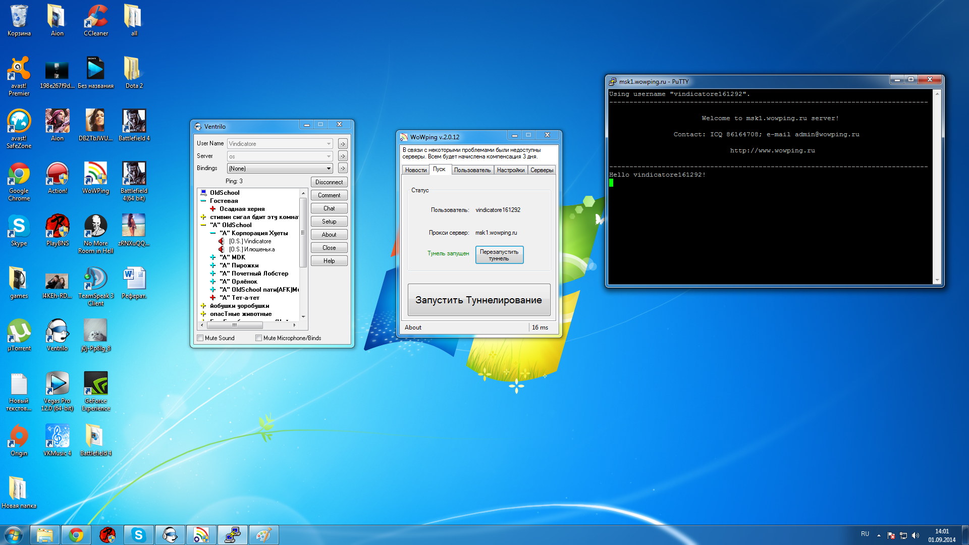Screen dimensions: 969x545
Task: Switch to the Серверы tab
Action: tap(542, 170)
